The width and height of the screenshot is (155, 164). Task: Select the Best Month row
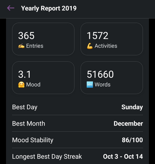pyautogui.click(x=77, y=123)
